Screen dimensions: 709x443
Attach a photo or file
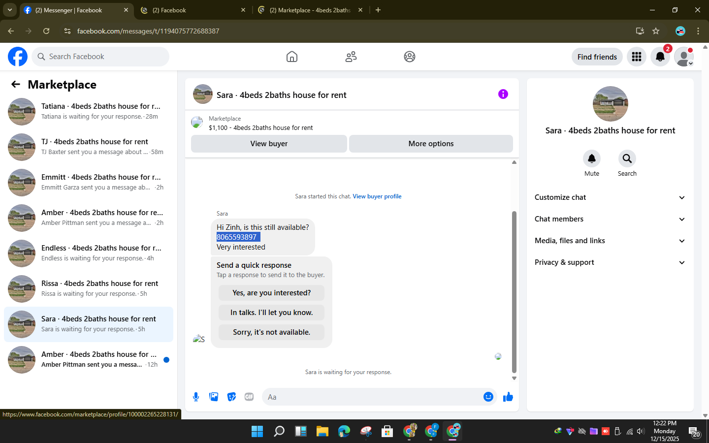pos(214,397)
